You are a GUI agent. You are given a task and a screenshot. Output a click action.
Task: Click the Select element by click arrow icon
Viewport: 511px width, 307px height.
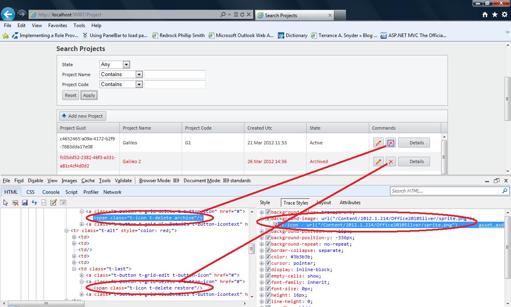click(x=6, y=203)
